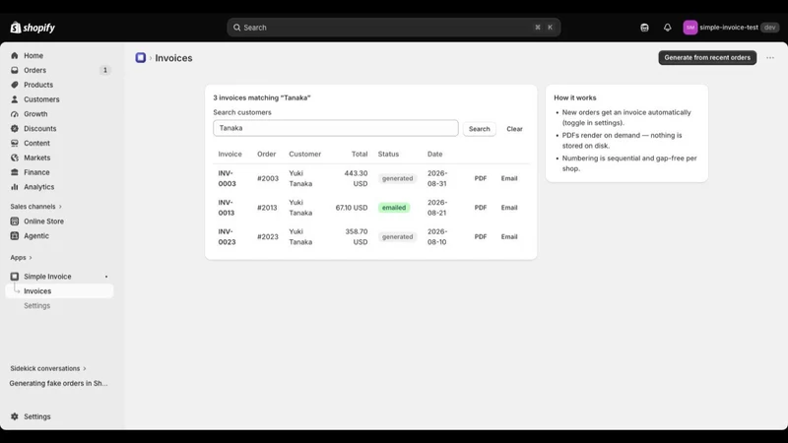Open the Customers person icon
The height and width of the screenshot is (443, 788).
tap(15, 99)
